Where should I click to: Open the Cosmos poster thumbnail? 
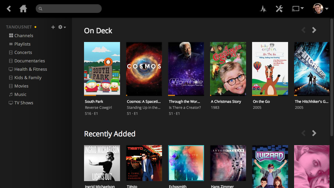click(x=144, y=69)
